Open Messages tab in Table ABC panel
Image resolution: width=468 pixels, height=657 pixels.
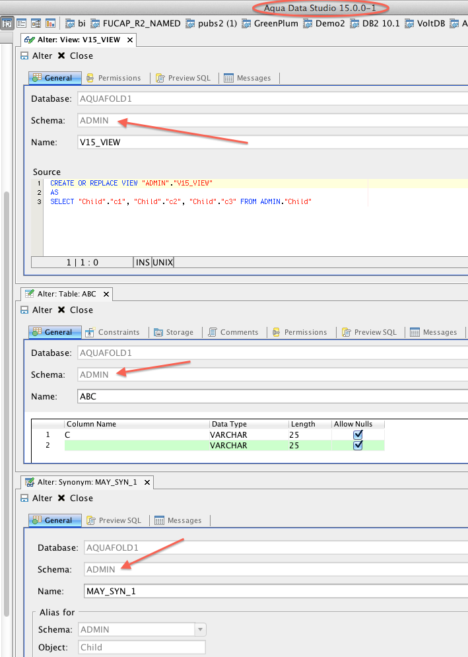[433, 332]
